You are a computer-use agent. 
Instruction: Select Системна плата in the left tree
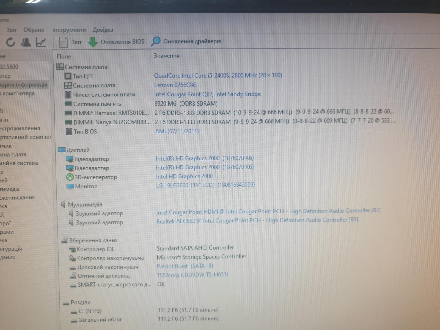pyautogui.click(x=13, y=155)
